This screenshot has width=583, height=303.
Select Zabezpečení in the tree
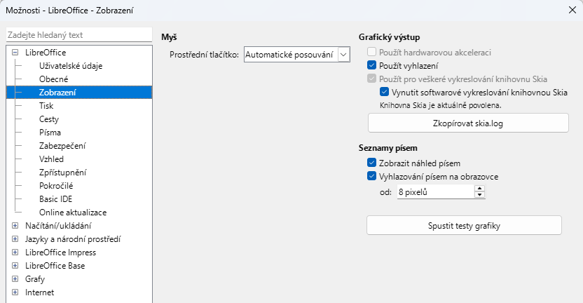62,146
